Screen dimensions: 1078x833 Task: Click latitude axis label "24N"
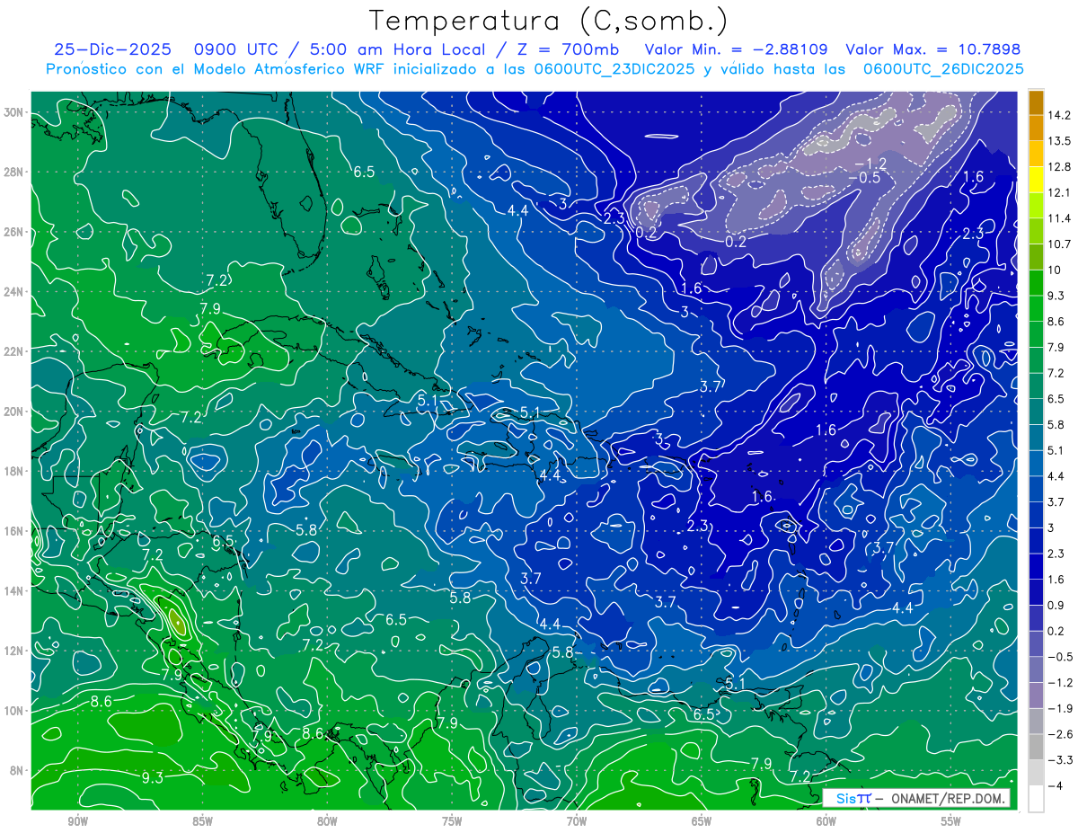[13, 292]
